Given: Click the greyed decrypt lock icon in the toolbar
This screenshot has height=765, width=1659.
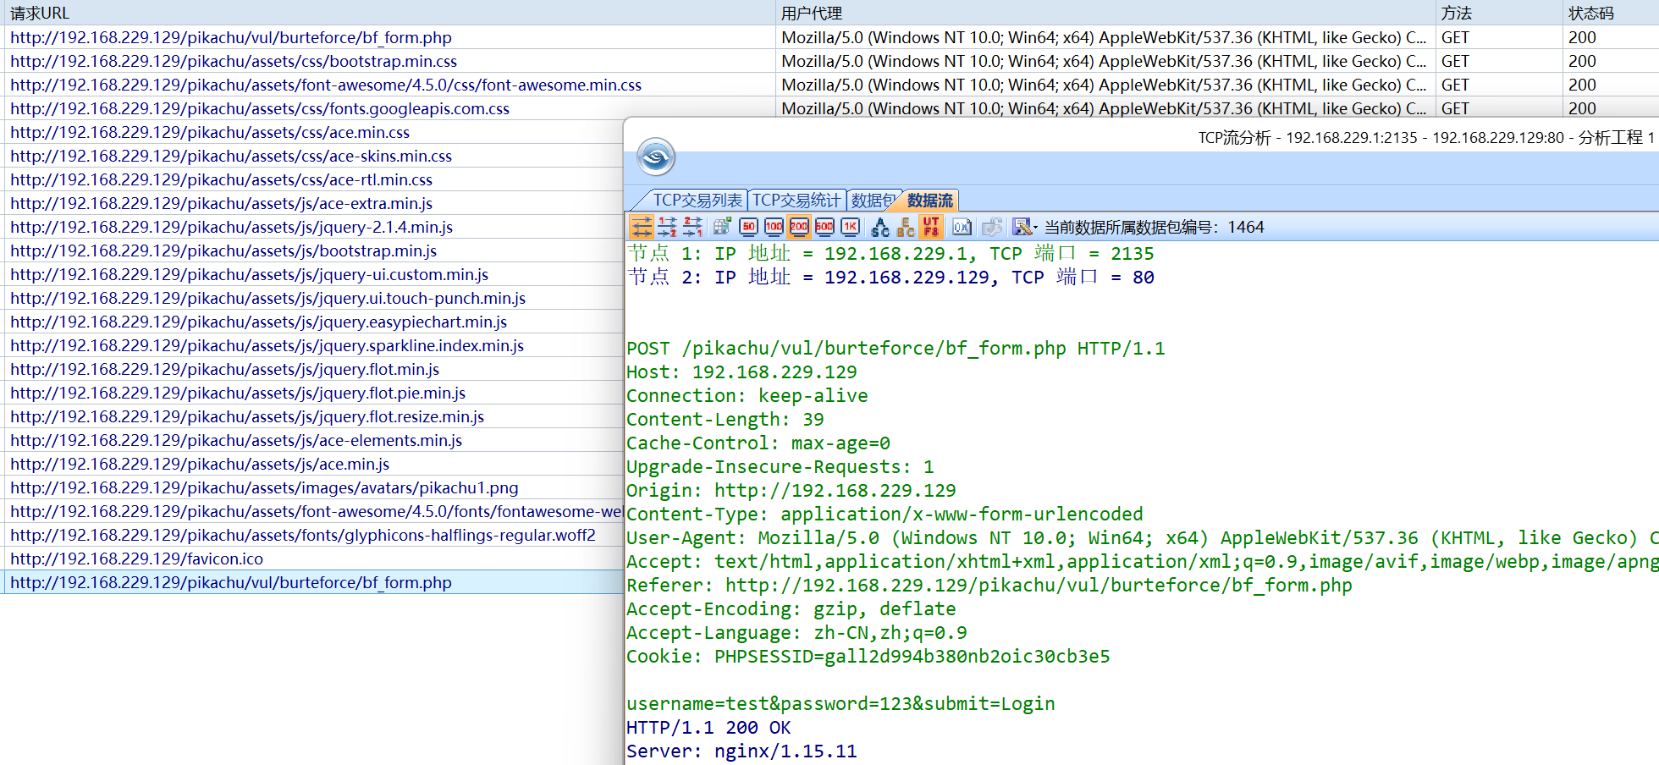Looking at the screenshot, I should 992,227.
